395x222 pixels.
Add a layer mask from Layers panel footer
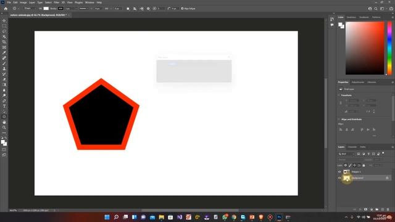pos(366,210)
